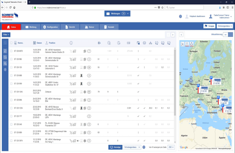Click the info circle column header icon
This screenshot has height=153, width=235.
[71, 43]
